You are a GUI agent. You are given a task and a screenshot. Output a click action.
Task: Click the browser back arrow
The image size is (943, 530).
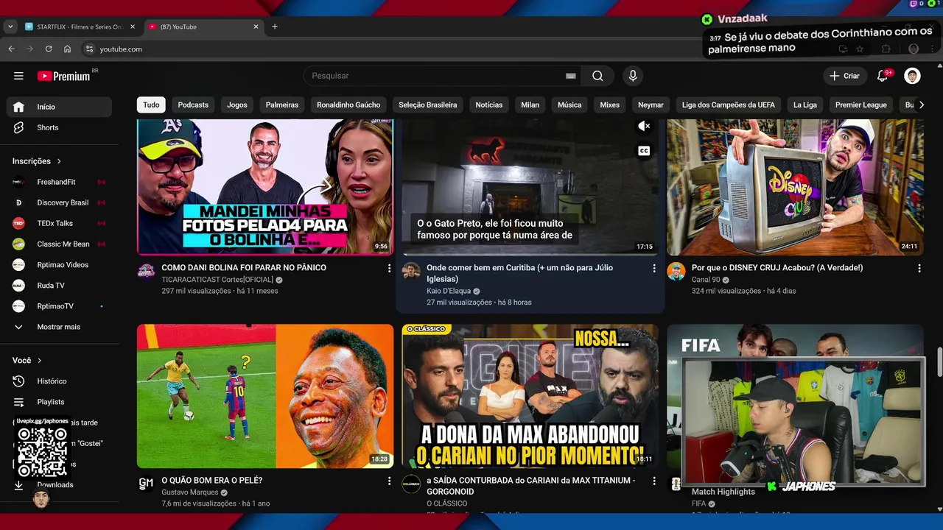11,49
